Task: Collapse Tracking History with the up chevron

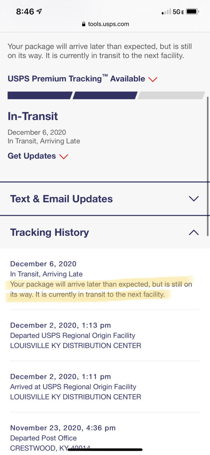Action: click(194, 232)
